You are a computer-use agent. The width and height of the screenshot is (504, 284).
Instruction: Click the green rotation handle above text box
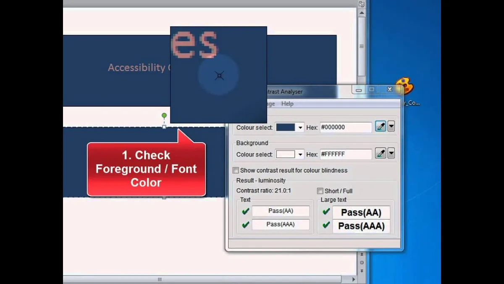click(x=164, y=115)
